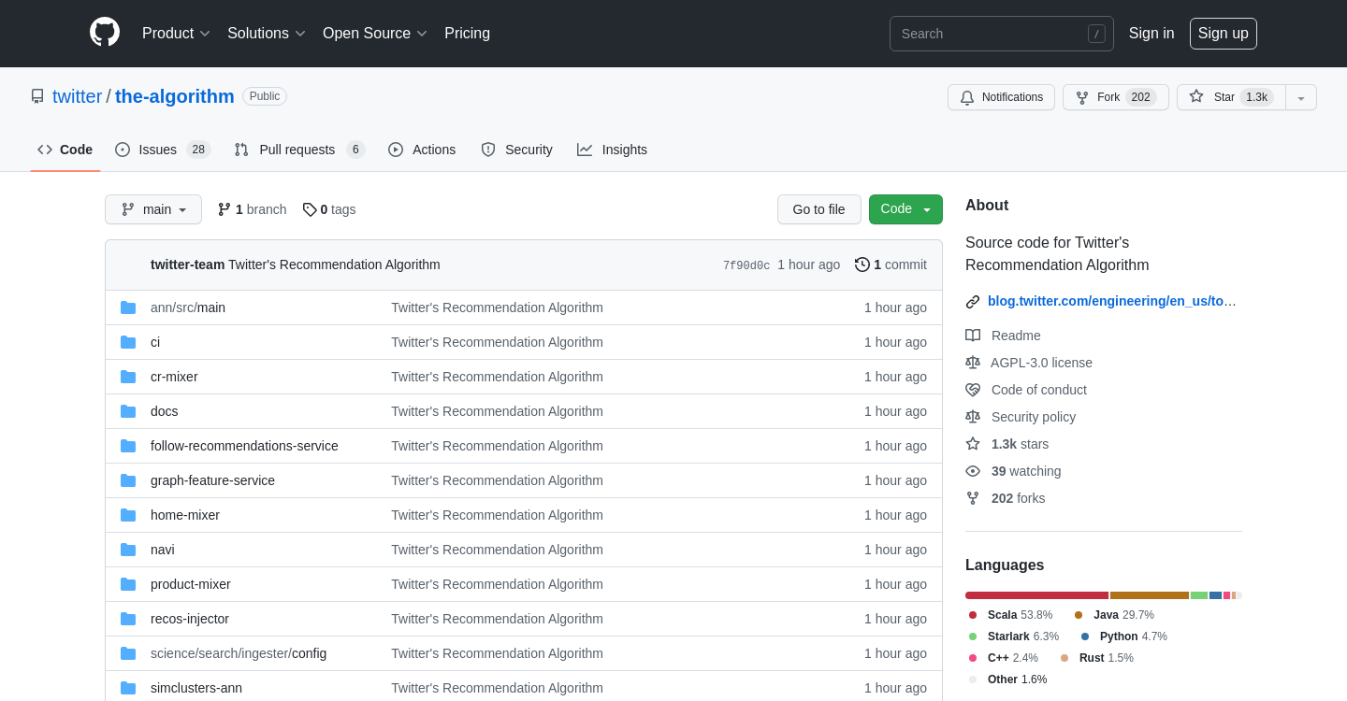
Task: Open the Open Source dropdown menu
Action: [375, 34]
